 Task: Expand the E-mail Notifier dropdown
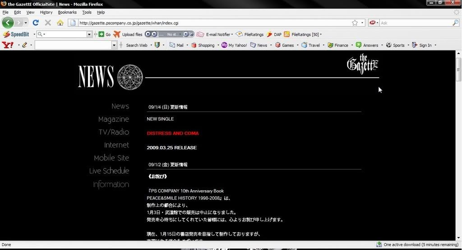232,34
